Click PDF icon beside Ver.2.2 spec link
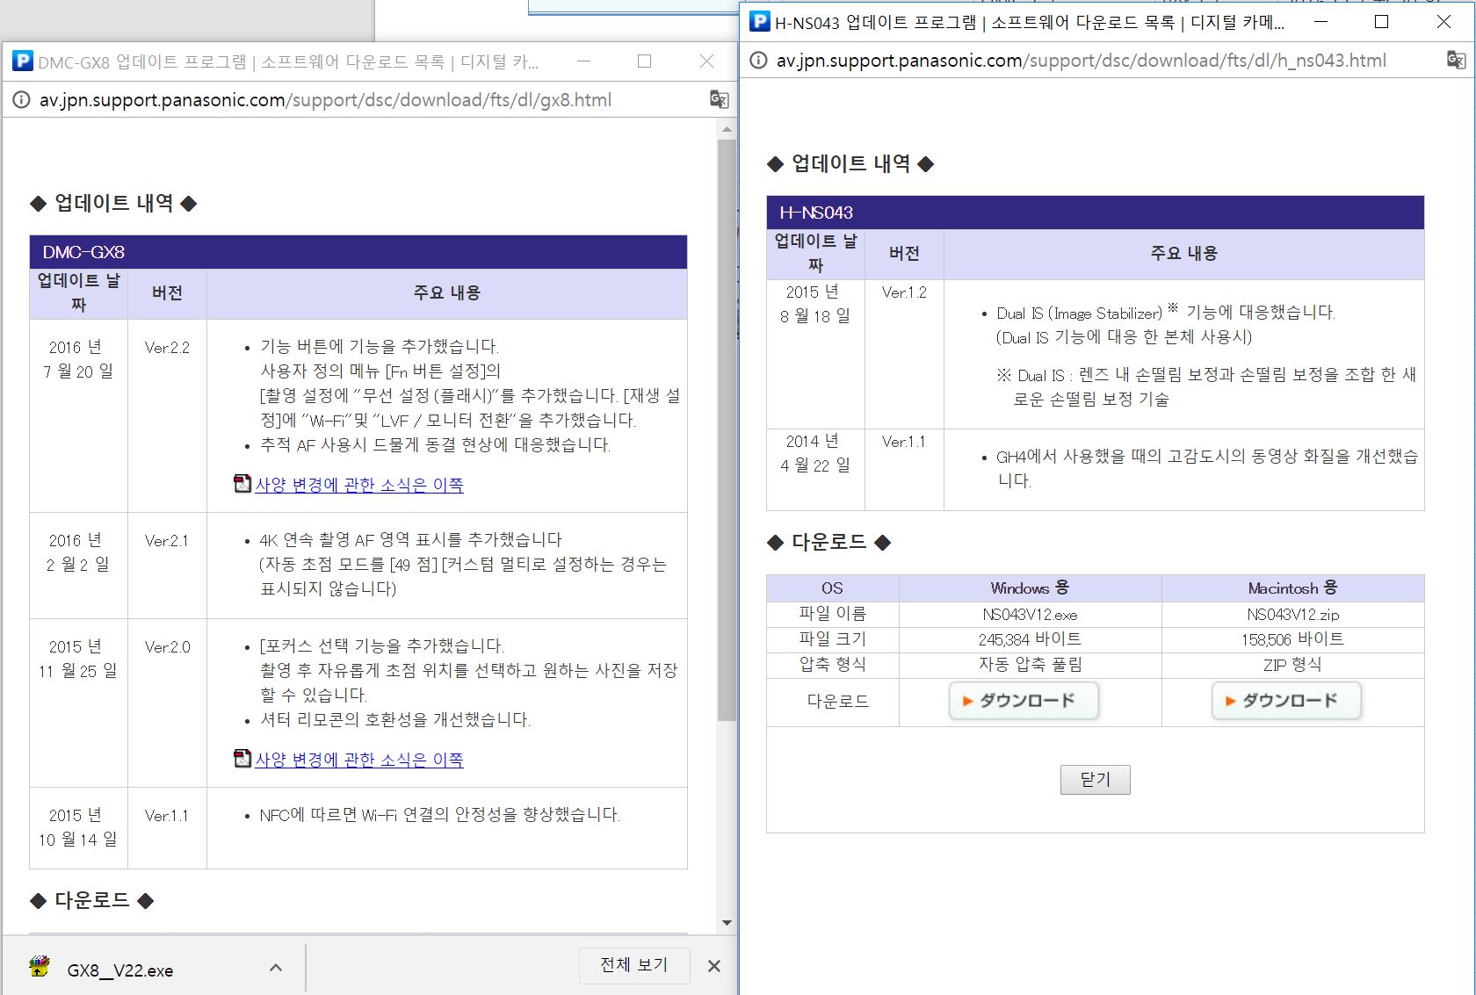 pyautogui.click(x=242, y=484)
